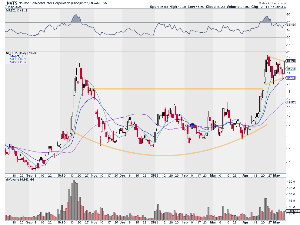Click the 14 label on the price scale
The width and height of the screenshot is (300, 225).
(288, 85)
